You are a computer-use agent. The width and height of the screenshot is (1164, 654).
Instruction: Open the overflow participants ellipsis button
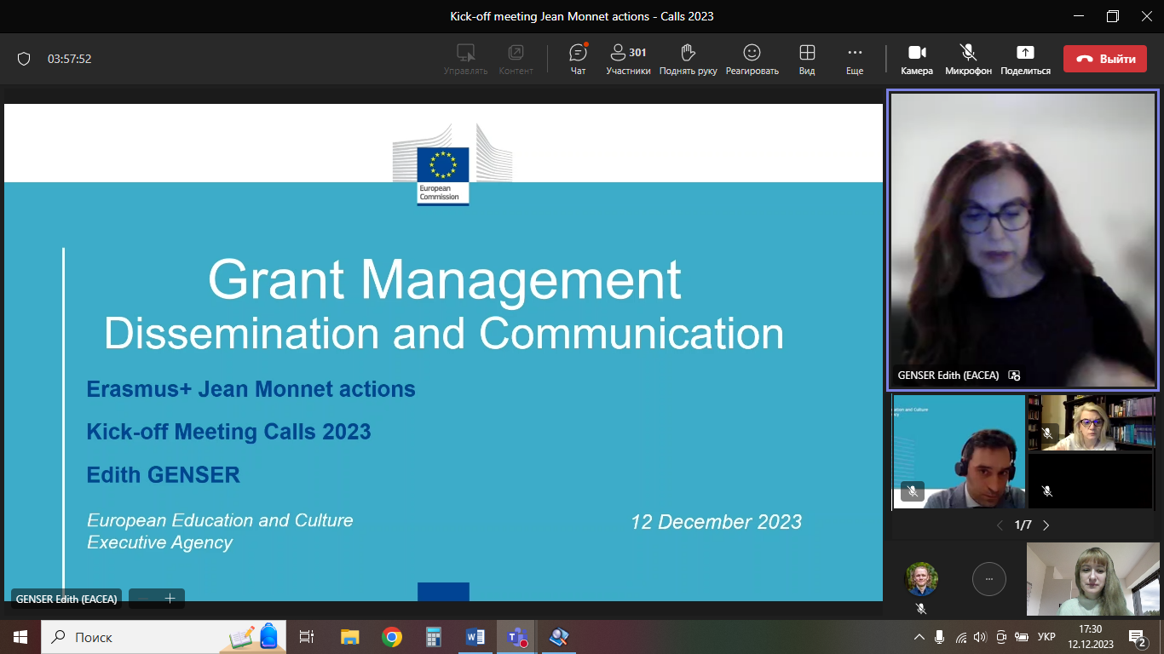tap(988, 579)
